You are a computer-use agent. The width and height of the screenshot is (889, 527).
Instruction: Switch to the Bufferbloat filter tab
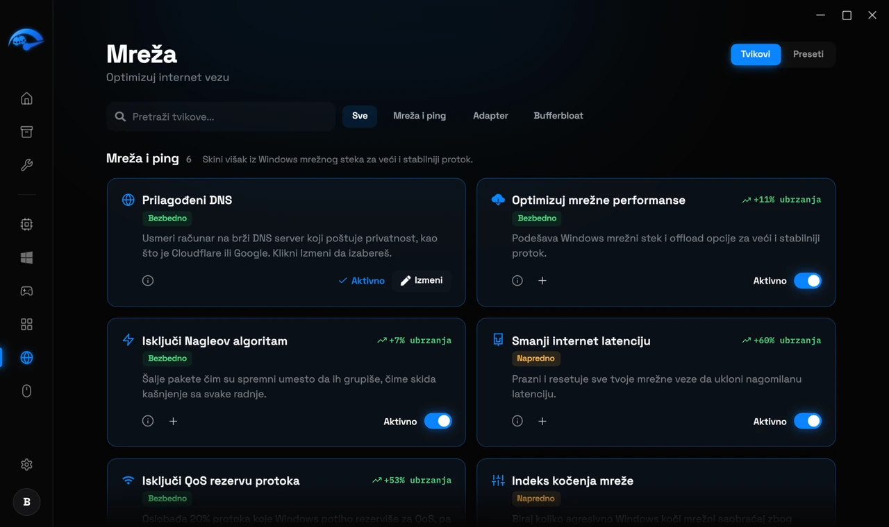pyautogui.click(x=558, y=116)
